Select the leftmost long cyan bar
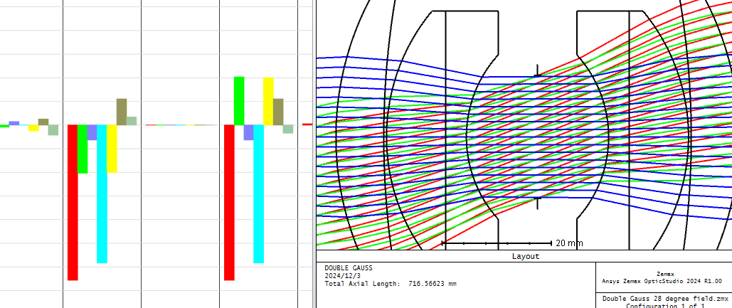Image resolution: width=732 pixels, height=308 pixels. [102, 193]
